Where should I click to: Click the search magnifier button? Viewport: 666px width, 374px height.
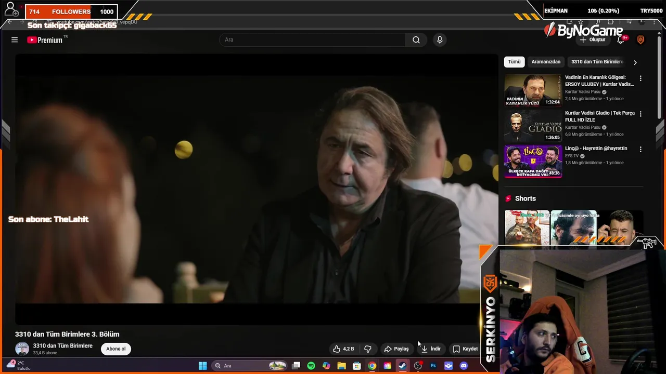[x=416, y=40]
